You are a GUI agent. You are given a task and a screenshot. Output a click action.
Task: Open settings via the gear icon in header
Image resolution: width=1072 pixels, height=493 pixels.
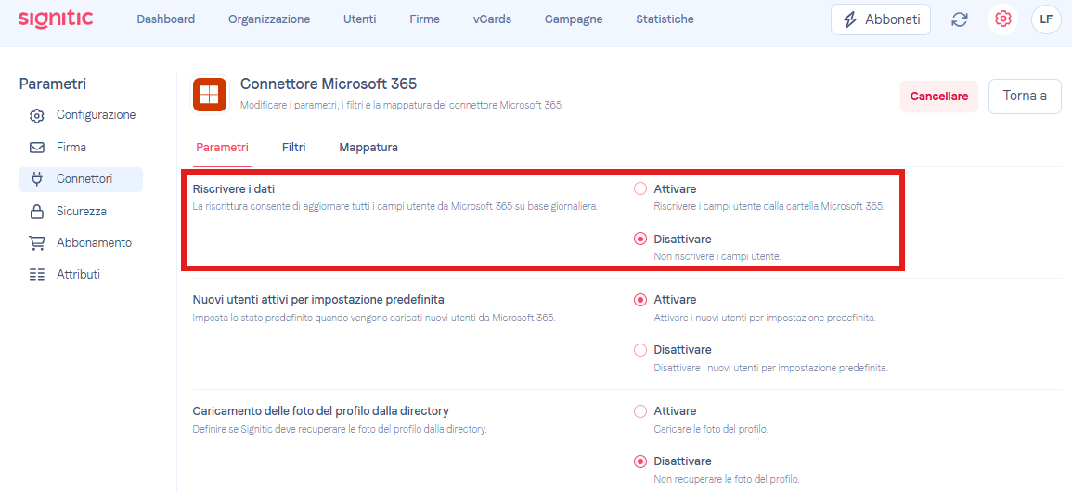point(1003,19)
